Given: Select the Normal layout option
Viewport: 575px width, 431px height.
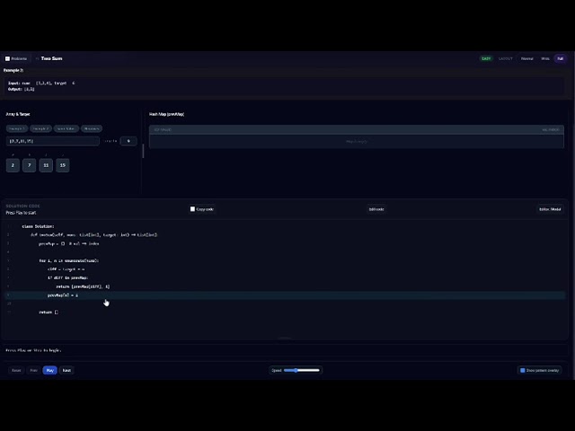Looking at the screenshot, I should point(527,58).
